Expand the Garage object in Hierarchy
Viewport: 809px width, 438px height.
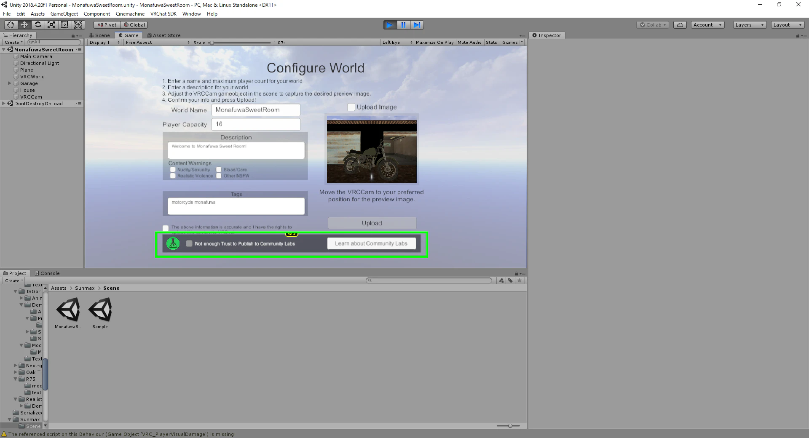pos(9,83)
